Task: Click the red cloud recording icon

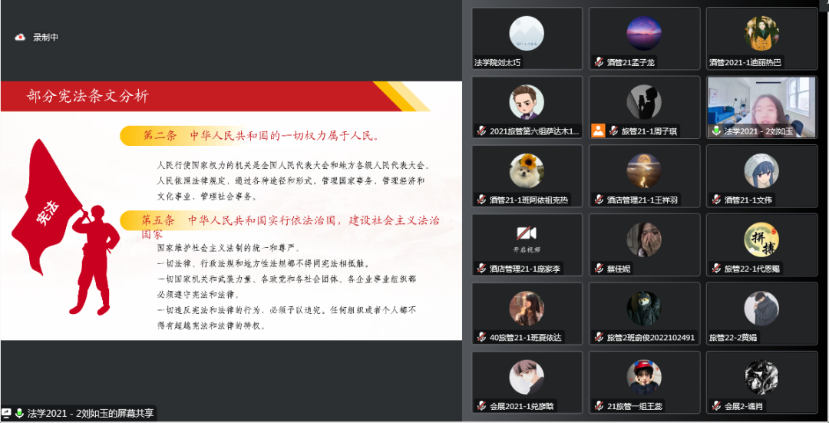Action: (x=20, y=37)
